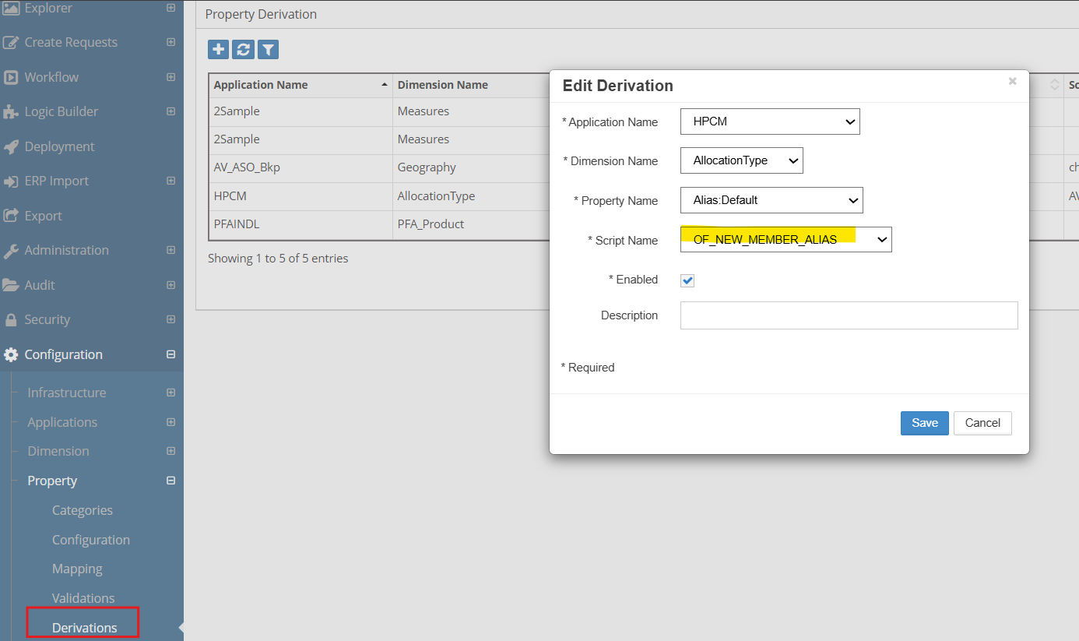
Task: Open the Application Name dropdown
Action: [769, 122]
